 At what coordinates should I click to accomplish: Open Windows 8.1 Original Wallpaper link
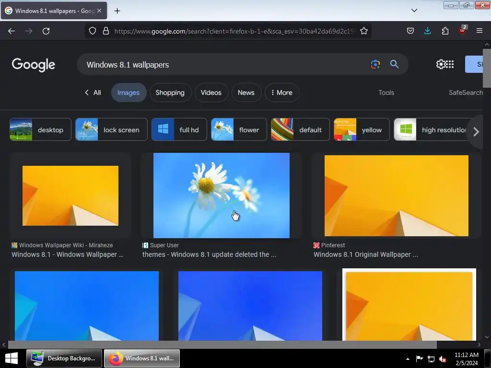click(366, 254)
